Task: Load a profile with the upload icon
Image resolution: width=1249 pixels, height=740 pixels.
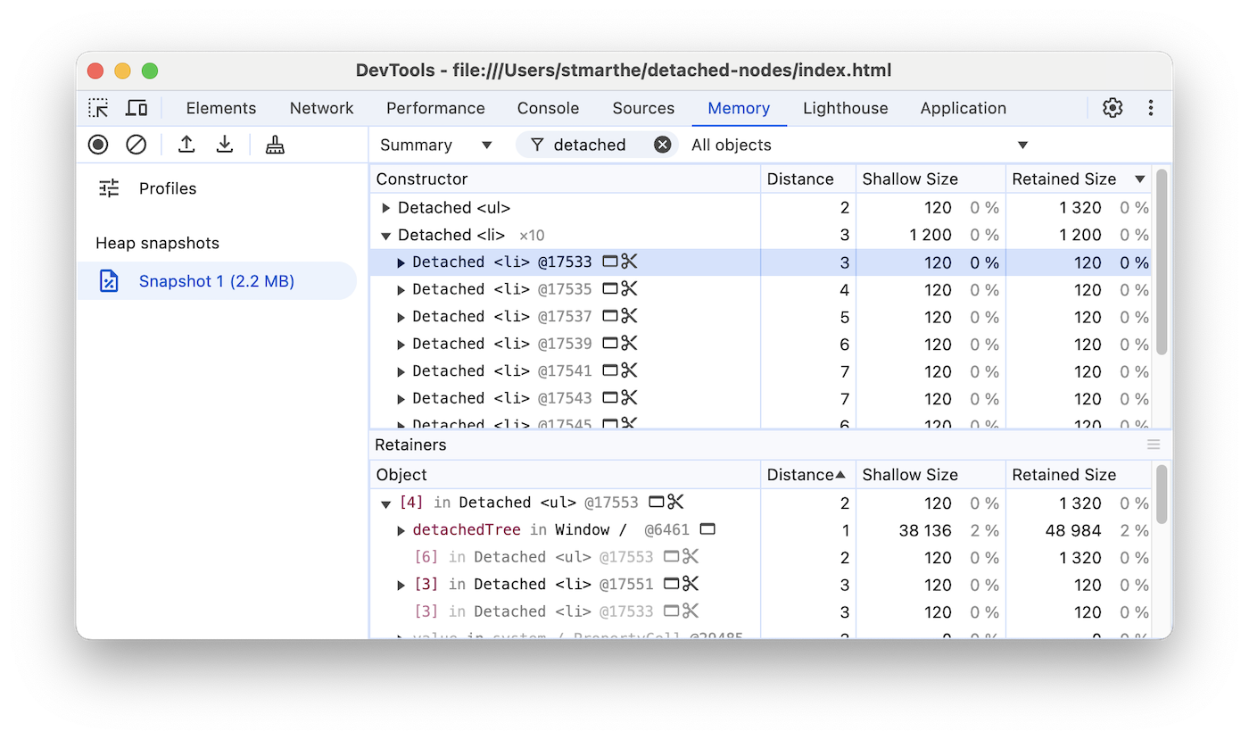Action: 186,144
